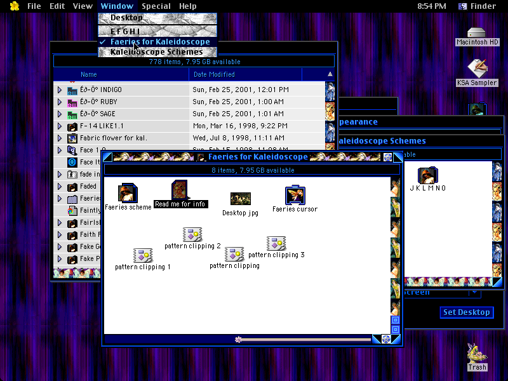This screenshot has width=508, height=381.
Task: Expand the fade in disclosure triangle
Action: click(x=60, y=174)
